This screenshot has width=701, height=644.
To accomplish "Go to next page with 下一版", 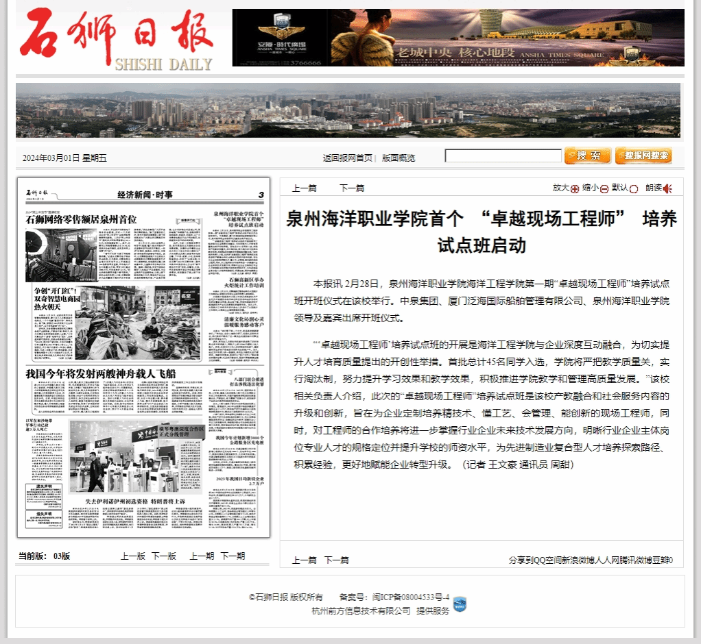I will click(164, 556).
